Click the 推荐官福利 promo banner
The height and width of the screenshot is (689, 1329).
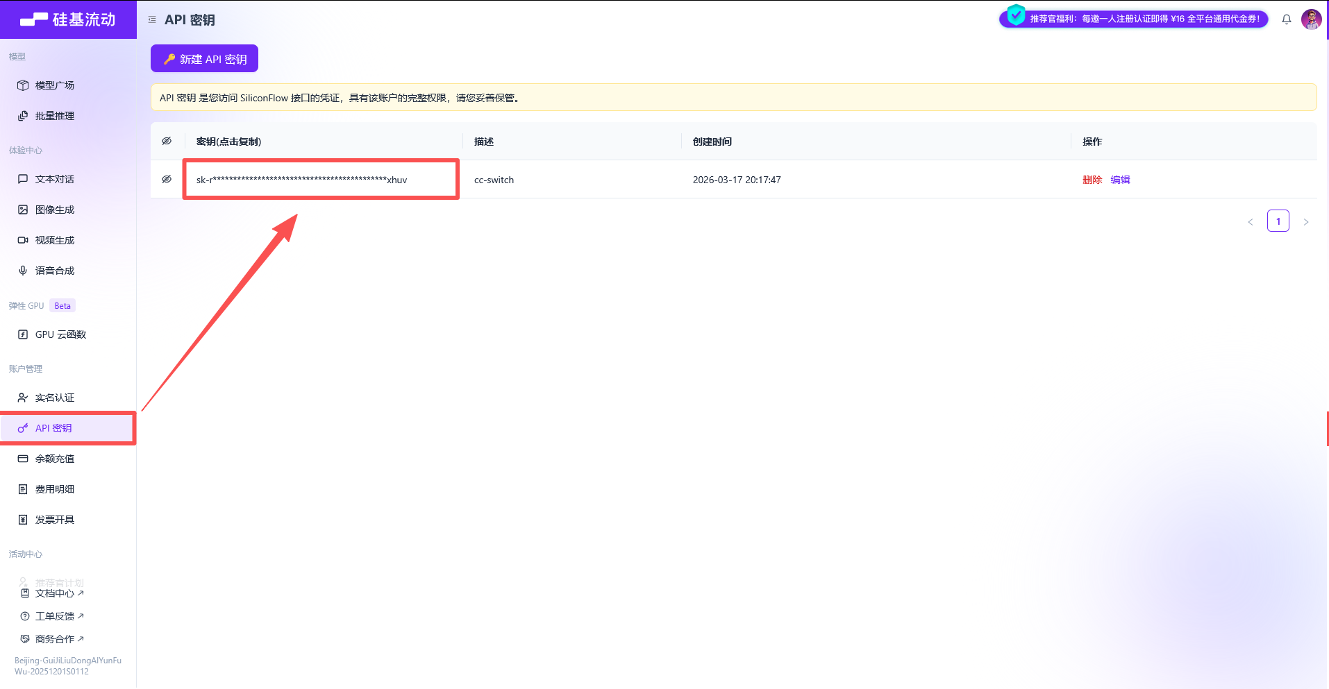point(1134,19)
